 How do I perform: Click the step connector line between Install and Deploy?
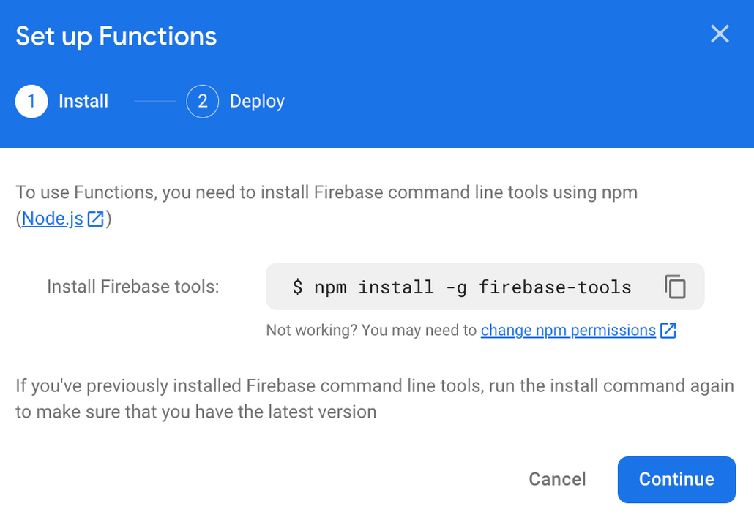(x=154, y=101)
